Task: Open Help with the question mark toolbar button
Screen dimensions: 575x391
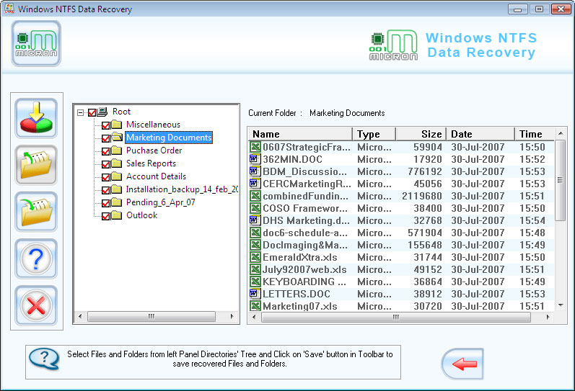Action: pos(36,259)
